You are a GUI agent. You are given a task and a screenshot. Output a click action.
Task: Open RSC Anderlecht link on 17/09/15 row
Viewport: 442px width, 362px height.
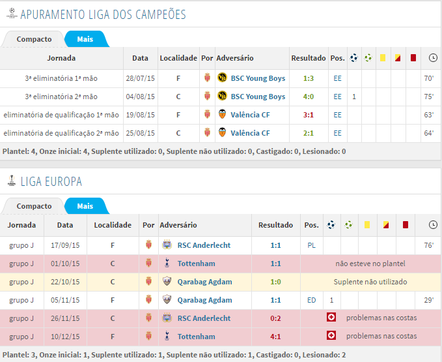[x=204, y=245]
